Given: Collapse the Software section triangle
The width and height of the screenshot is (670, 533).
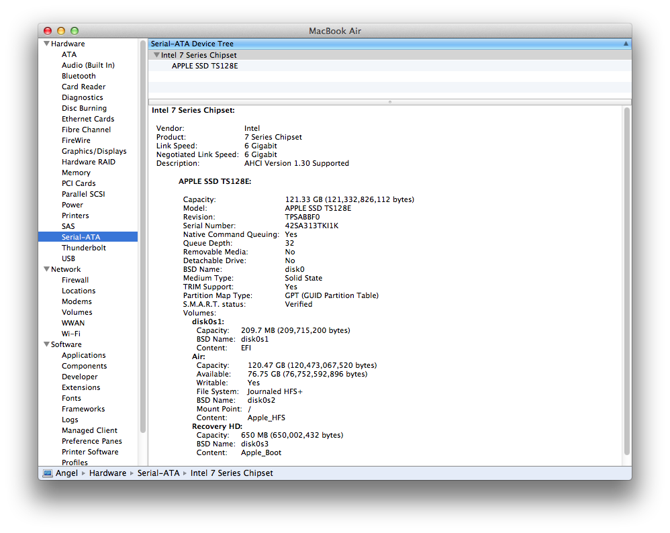Looking at the screenshot, I should pyautogui.click(x=46, y=344).
